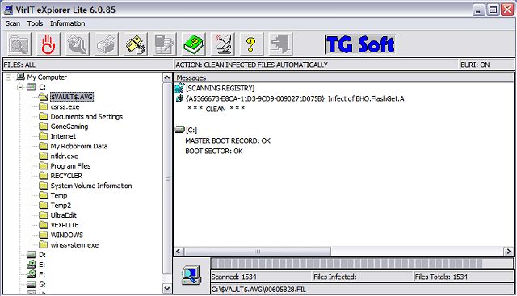Click the 00605828.FIL current file path

pos(258,290)
